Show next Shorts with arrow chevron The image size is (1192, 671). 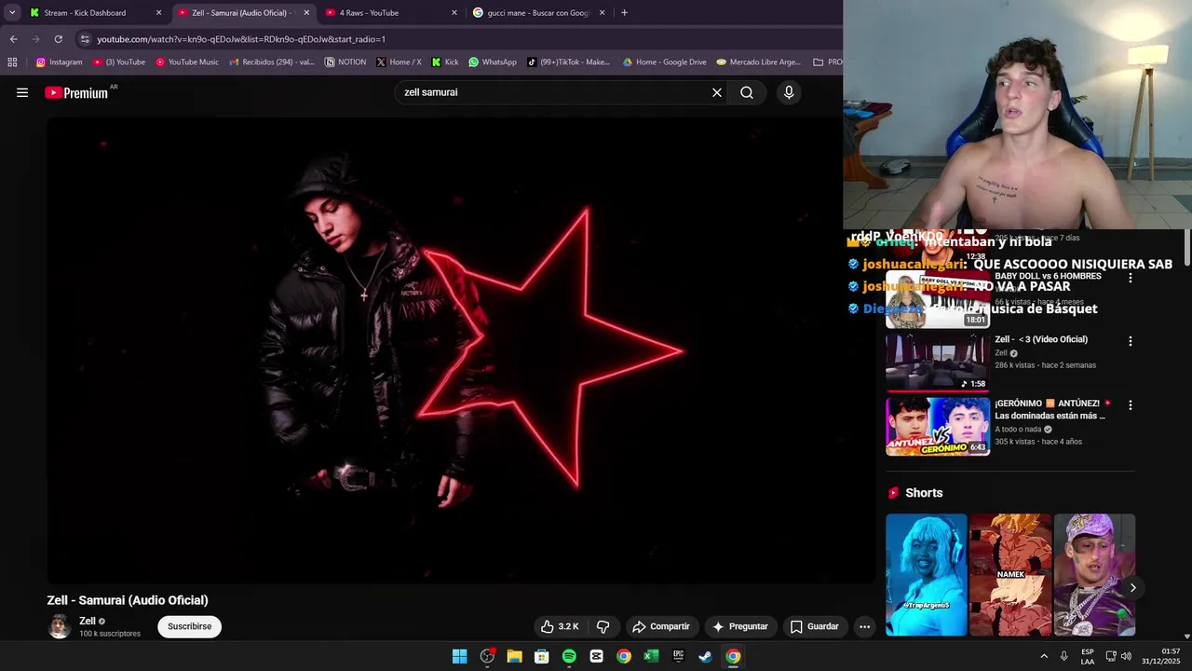pos(1132,587)
